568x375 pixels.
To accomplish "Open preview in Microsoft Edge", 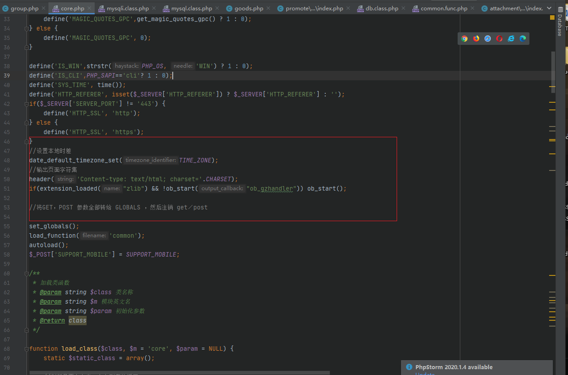I will tap(523, 39).
